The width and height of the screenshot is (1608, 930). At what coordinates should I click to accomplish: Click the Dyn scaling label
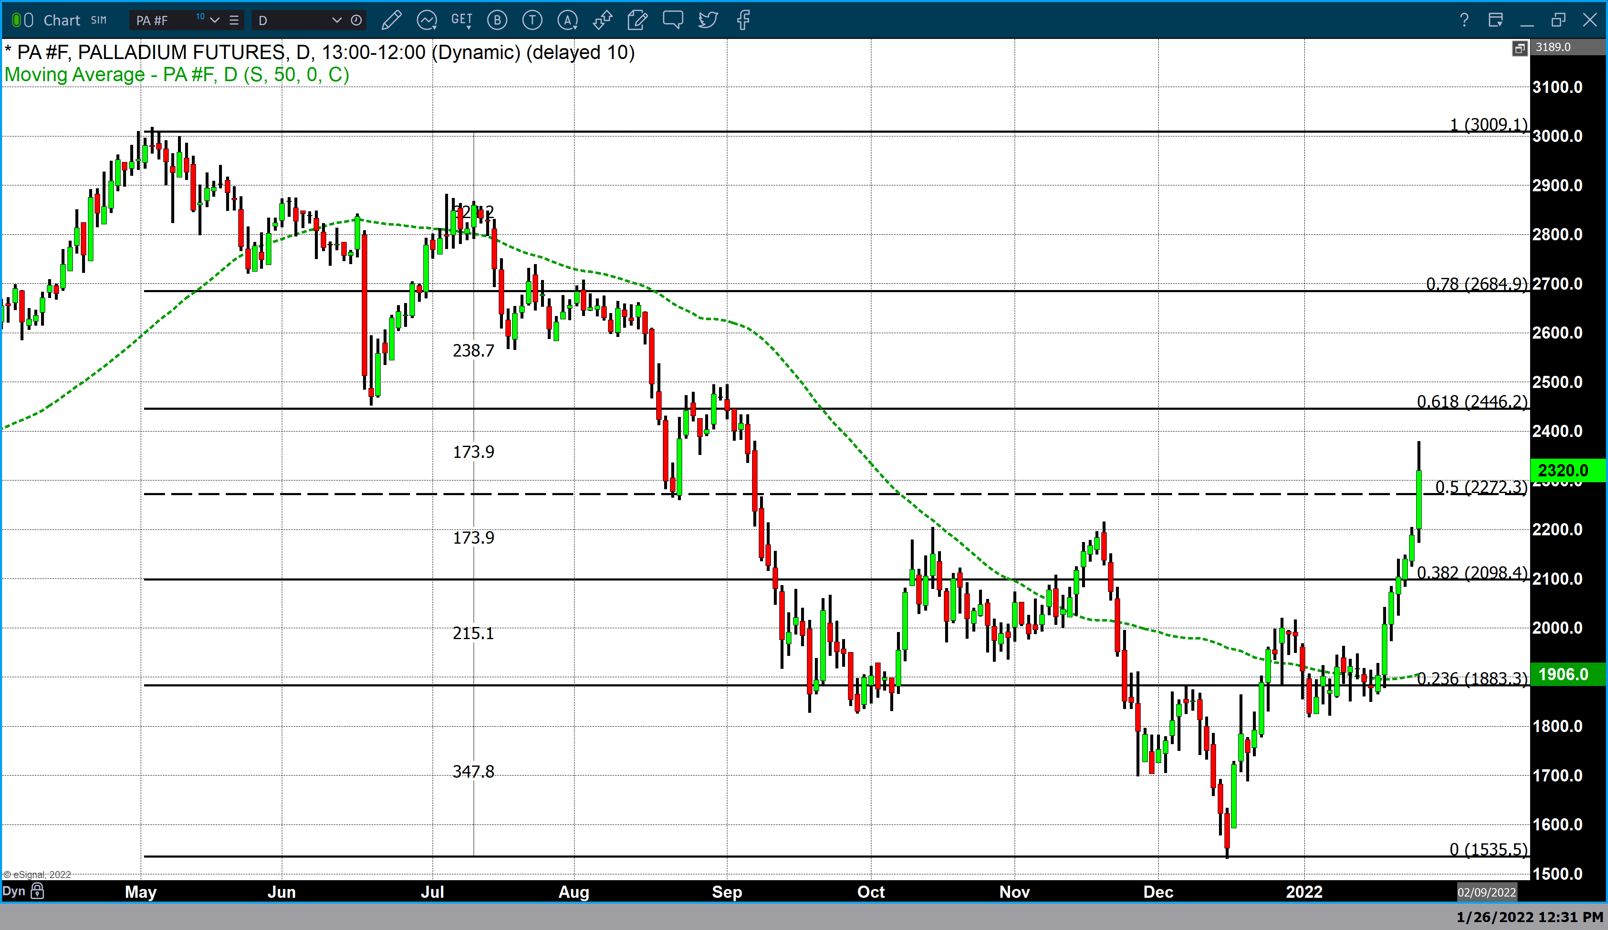(x=13, y=891)
